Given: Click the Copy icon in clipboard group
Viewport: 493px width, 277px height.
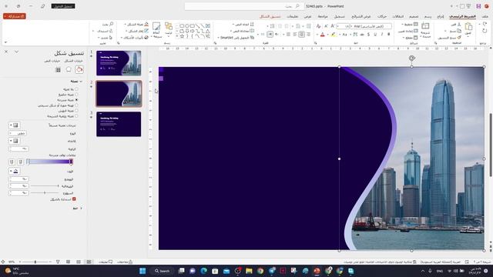Looking at the screenshot, I should pyautogui.click(x=459, y=31).
